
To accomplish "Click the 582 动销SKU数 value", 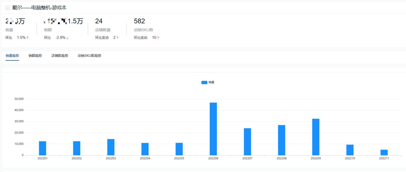I will [139, 21].
